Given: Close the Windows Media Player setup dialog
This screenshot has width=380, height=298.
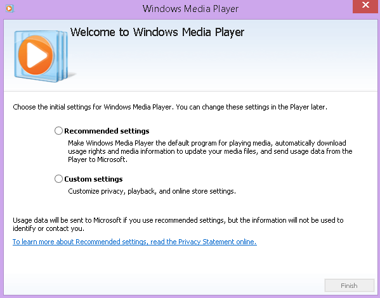Looking at the screenshot, I should tap(365, 5).
